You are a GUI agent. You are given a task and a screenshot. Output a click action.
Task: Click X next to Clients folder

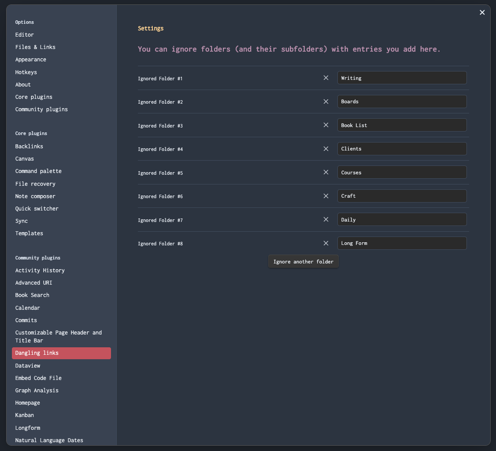point(326,149)
